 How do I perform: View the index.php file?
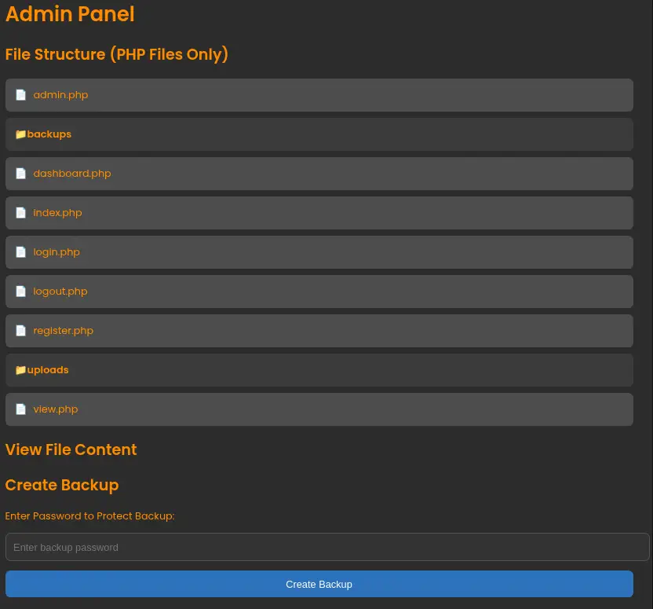click(57, 213)
